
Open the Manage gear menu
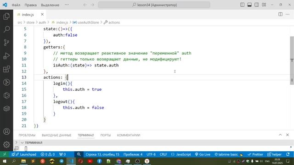(x=6, y=144)
